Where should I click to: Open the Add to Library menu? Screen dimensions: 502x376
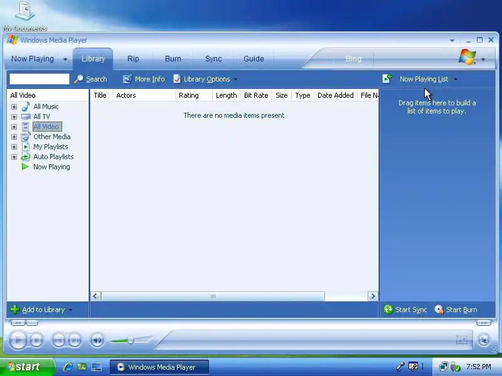[41, 310]
